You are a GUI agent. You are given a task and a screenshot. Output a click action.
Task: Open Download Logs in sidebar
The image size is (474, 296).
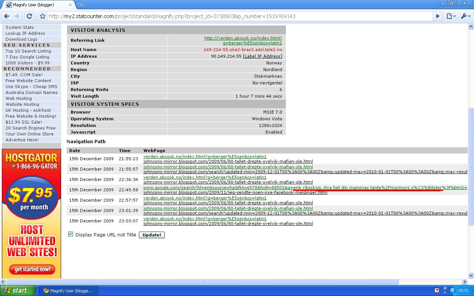21,39
